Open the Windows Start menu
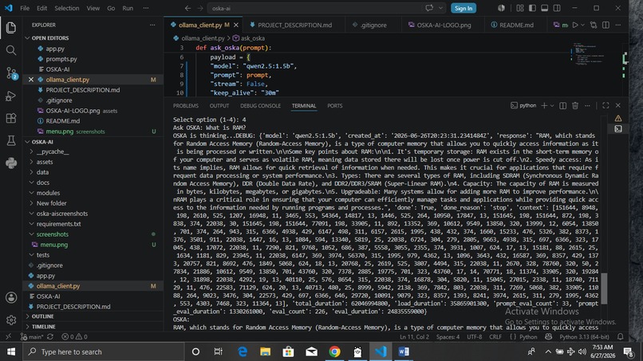 coord(11,351)
